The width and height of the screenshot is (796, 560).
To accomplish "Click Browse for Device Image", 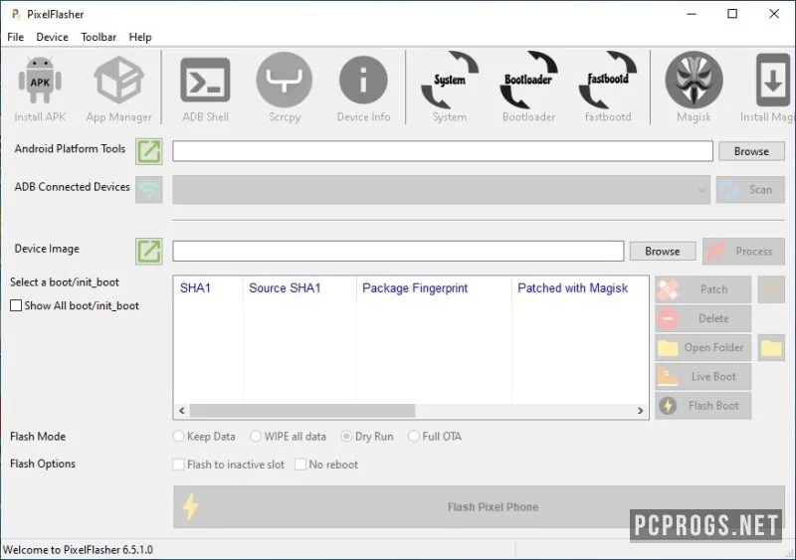I will pos(663,252).
